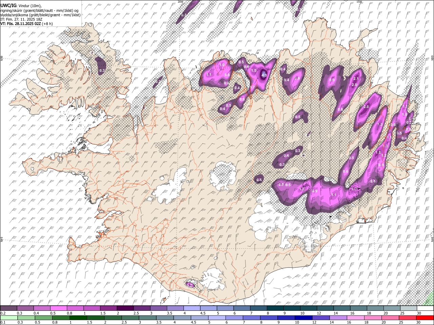Click the 'slydda/snjókoma' legend description line
434x325 pixels.
coord(40,15)
